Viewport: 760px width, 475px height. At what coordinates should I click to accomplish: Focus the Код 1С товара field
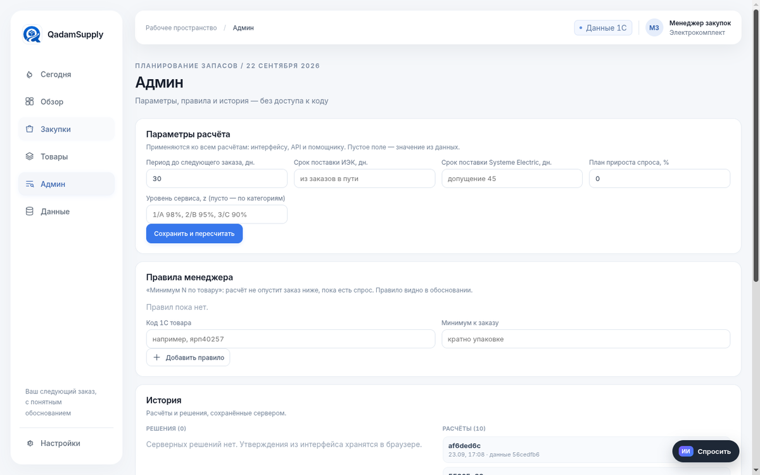pyautogui.click(x=291, y=339)
